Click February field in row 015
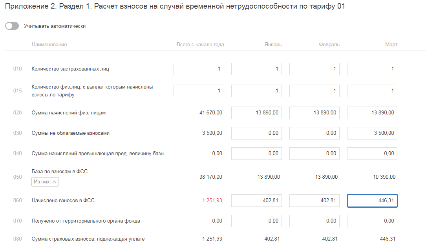 point(314,91)
